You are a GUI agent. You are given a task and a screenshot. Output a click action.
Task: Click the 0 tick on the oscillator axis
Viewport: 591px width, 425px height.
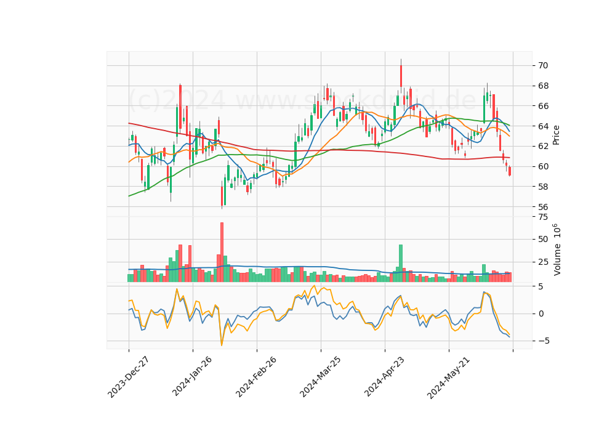click(541, 314)
